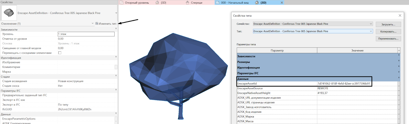Select the IfcGUID value 2h2cmLCK1AfvYttlKy8WZn
409x124 pixels.
[x=75, y=109]
